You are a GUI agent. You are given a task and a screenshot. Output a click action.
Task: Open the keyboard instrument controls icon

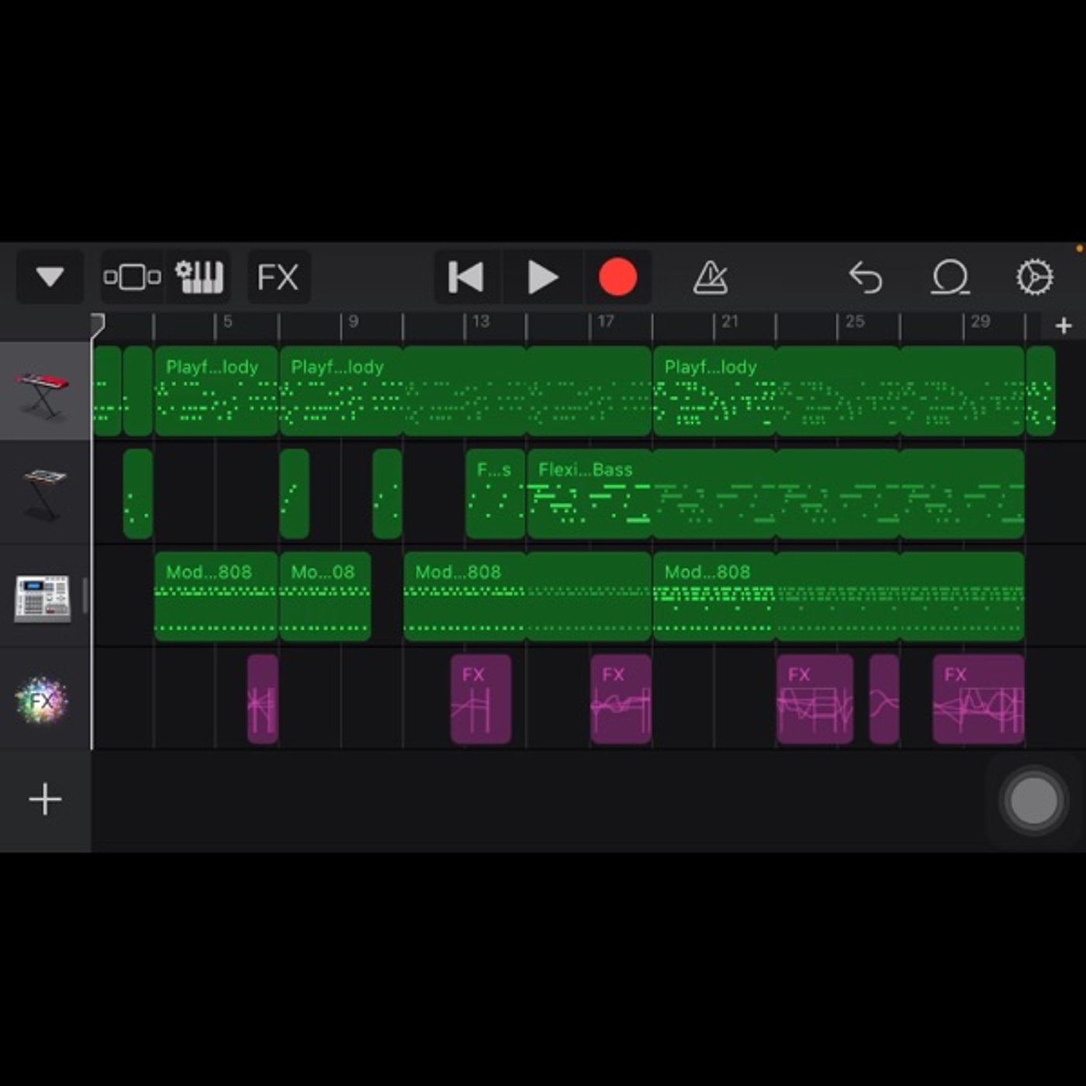199,277
